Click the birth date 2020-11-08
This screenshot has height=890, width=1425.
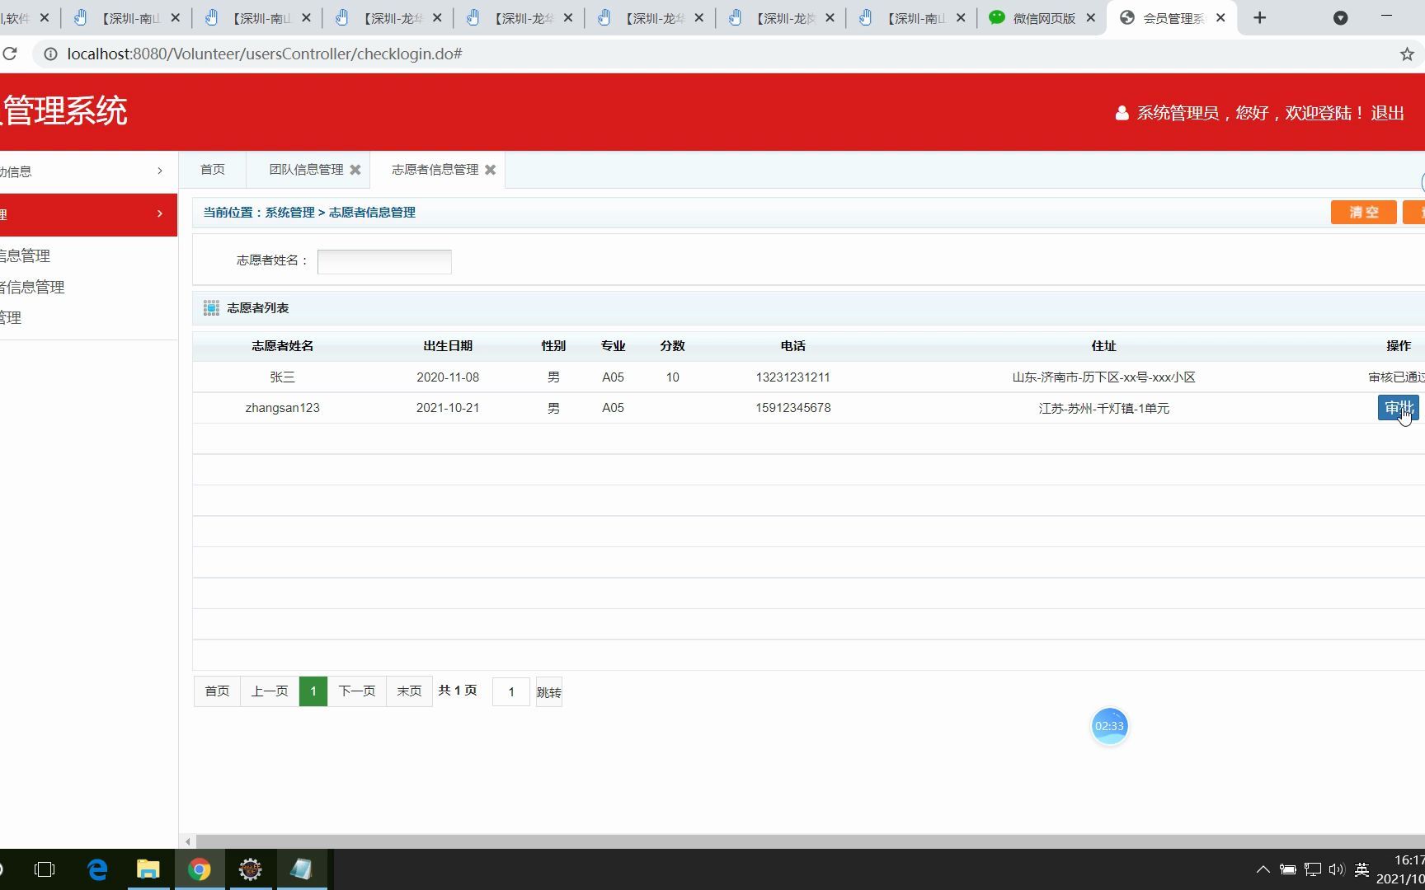point(448,377)
